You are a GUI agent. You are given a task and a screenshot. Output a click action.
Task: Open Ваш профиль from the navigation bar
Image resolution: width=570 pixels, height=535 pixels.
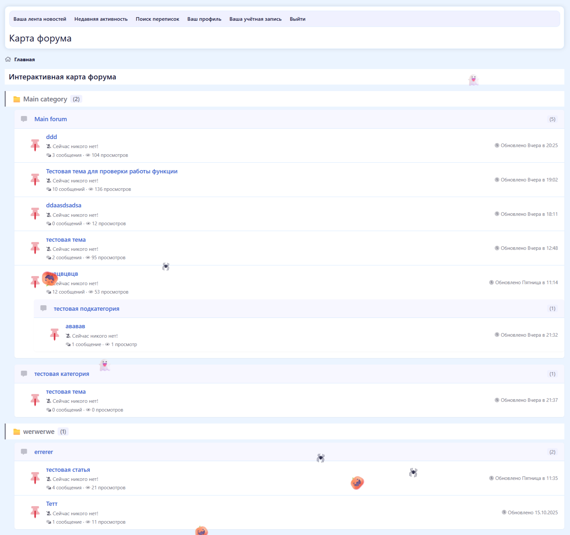pos(204,19)
